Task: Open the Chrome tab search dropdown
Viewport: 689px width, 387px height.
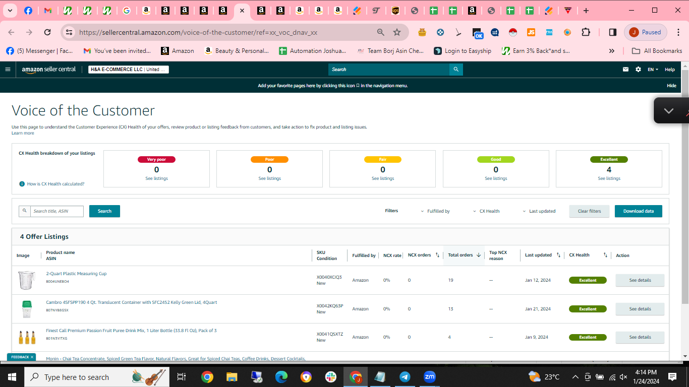Action: (x=10, y=11)
